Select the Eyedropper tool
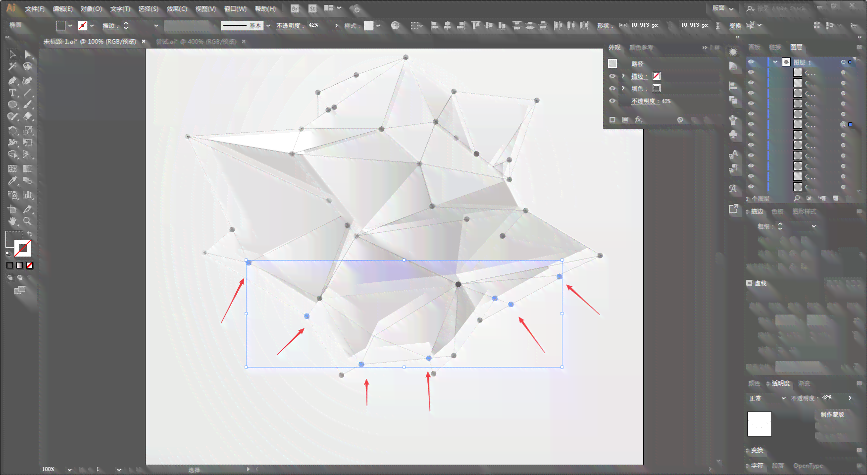The height and width of the screenshot is (475, 867). click(x=12, y=181)
